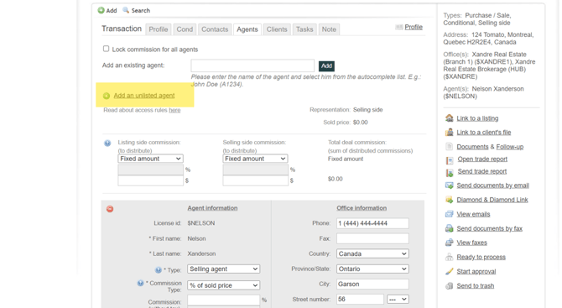562x308 pixels.
Task: Open the Country dropdown showing Canada
Action: (372, 253)
